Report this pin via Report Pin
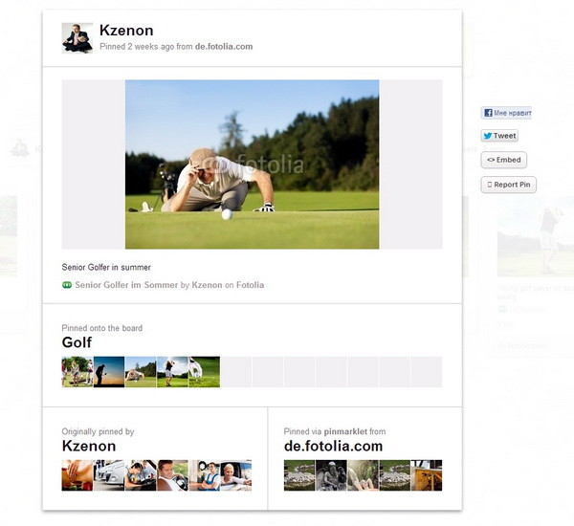 509,185
